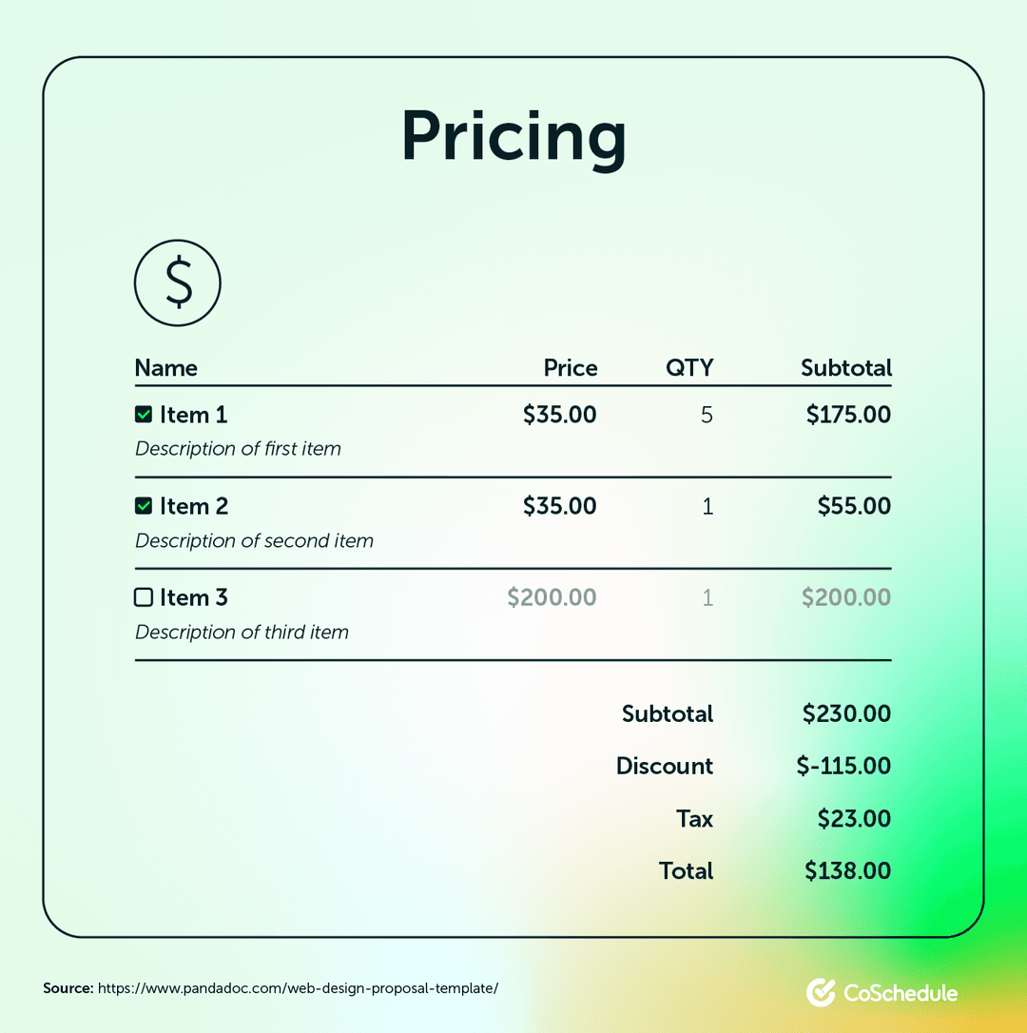Enable the Item 3 checkbox
This screenshot has height=1033, width=1027.
(x=144, y=597)
